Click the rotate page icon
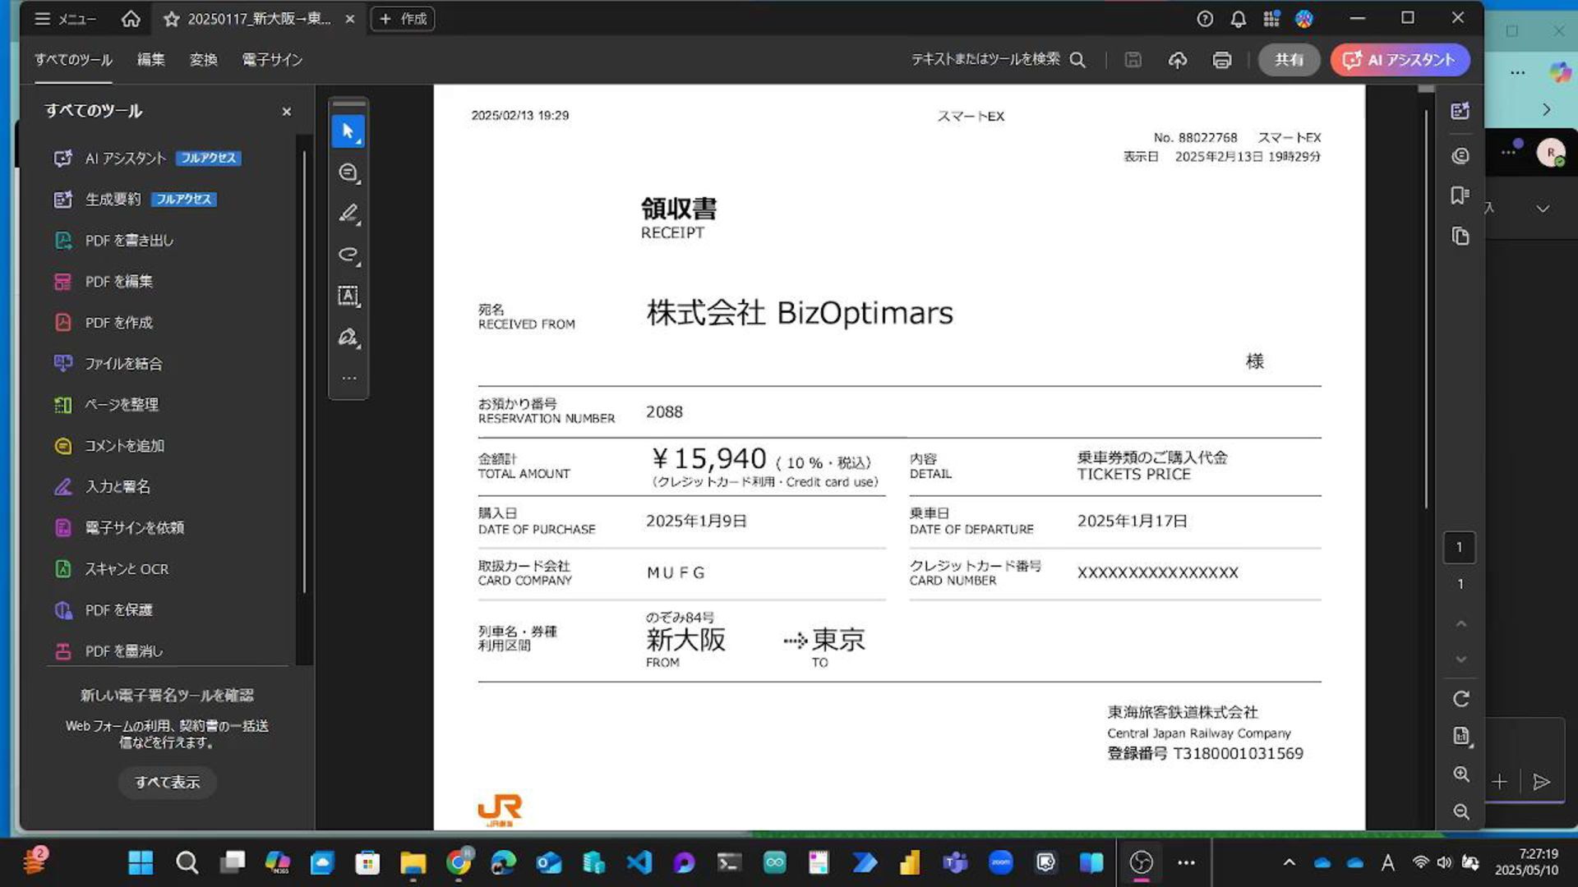1578x887 pixels. tap(1460, 699)
